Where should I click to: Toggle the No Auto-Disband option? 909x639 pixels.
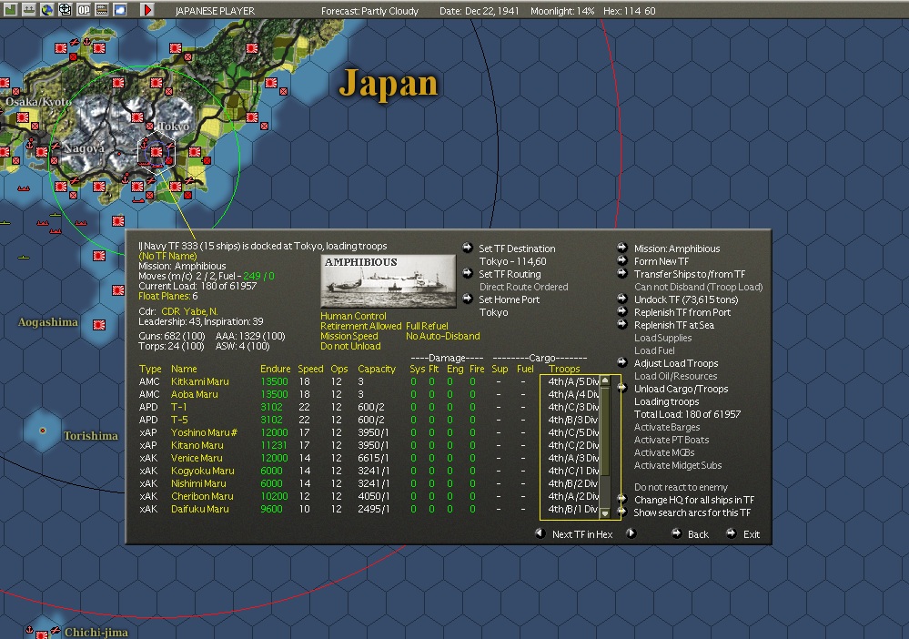(x=443, y=336)
